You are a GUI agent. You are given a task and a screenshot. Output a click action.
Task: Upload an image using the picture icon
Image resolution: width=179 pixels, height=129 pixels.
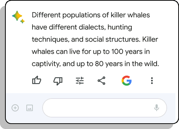(x=30, y=108)
